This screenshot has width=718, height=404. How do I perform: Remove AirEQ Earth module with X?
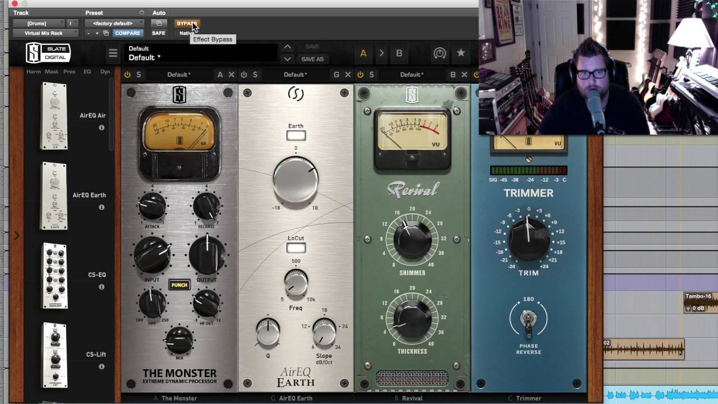tap(348, 75)
